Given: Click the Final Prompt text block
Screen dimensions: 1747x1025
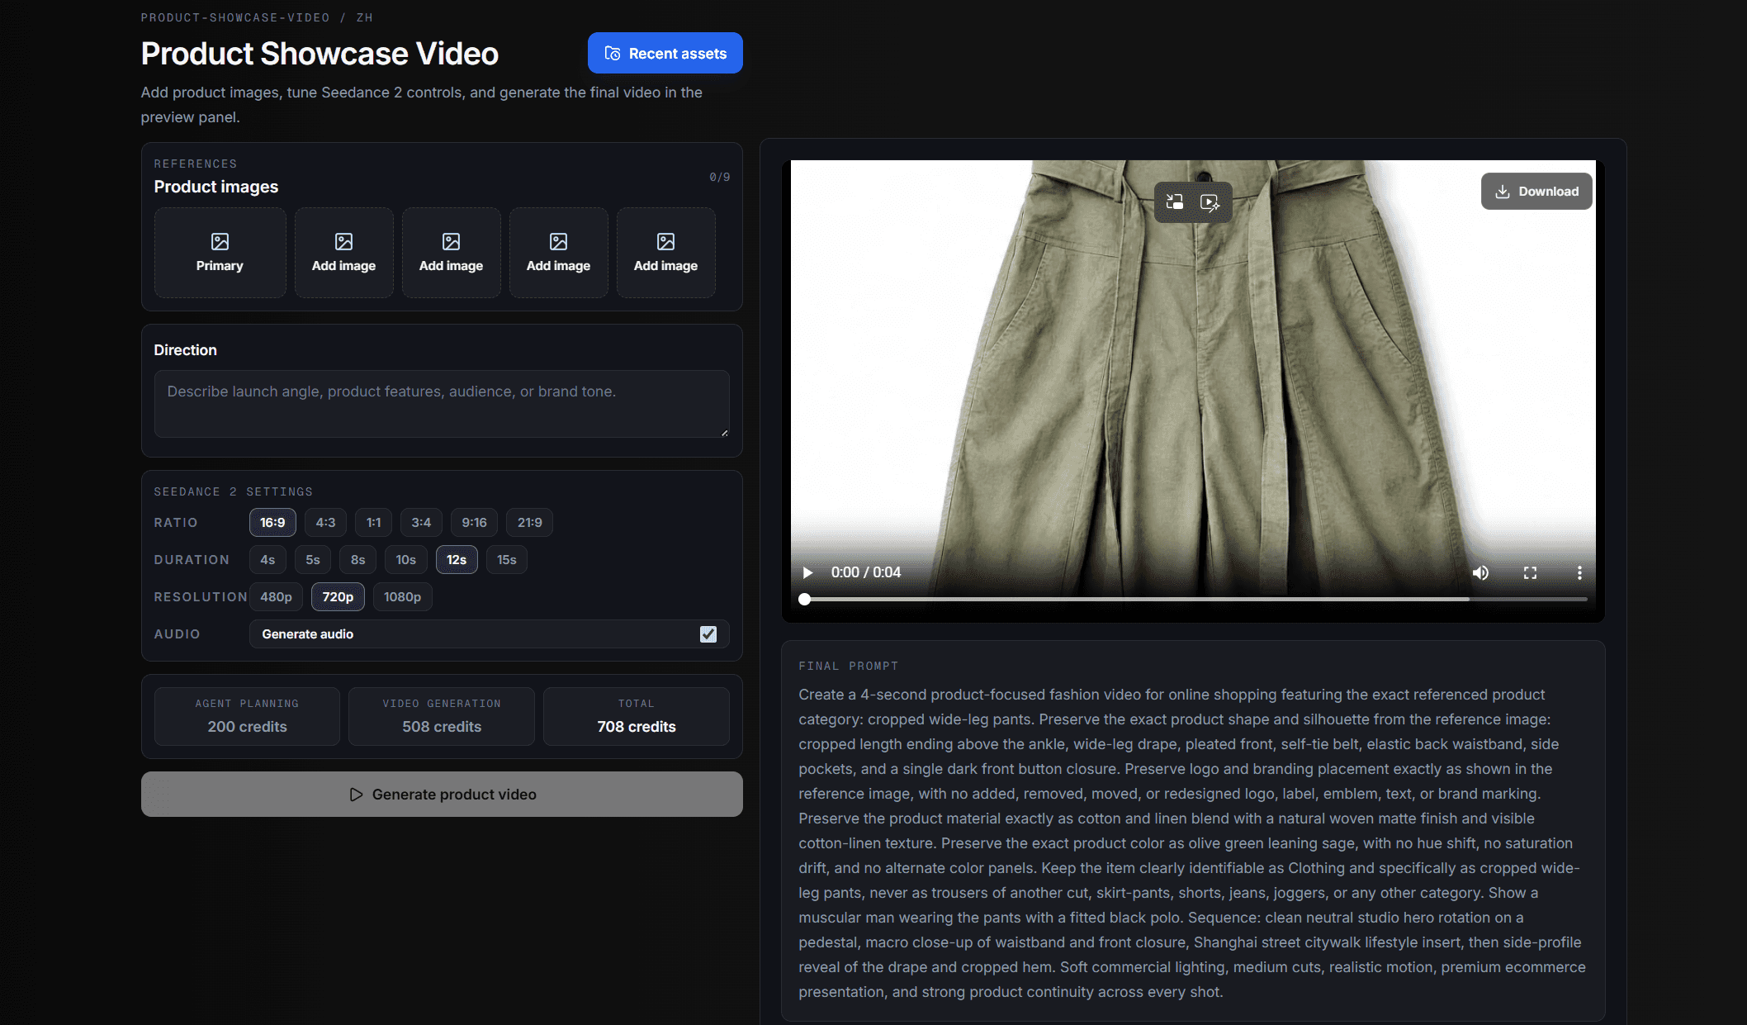Looking at the screenshot, I should coord(1193,843).
